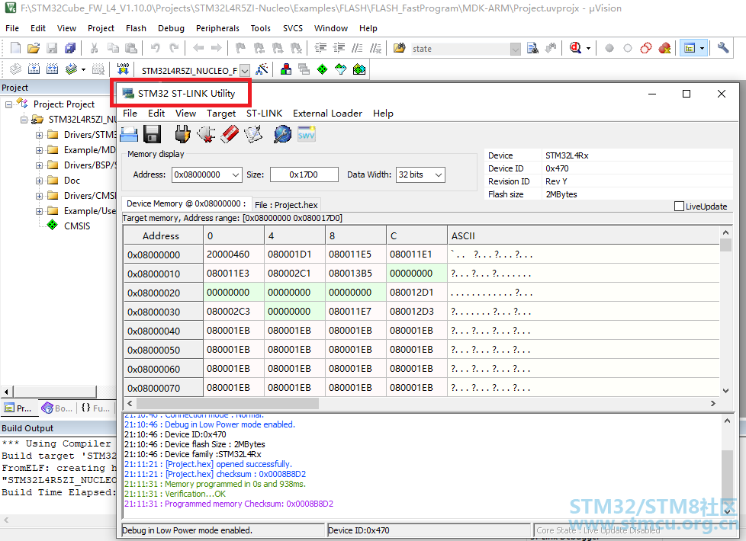Click the Full chip erase eraser icon

tap(230, 135)
